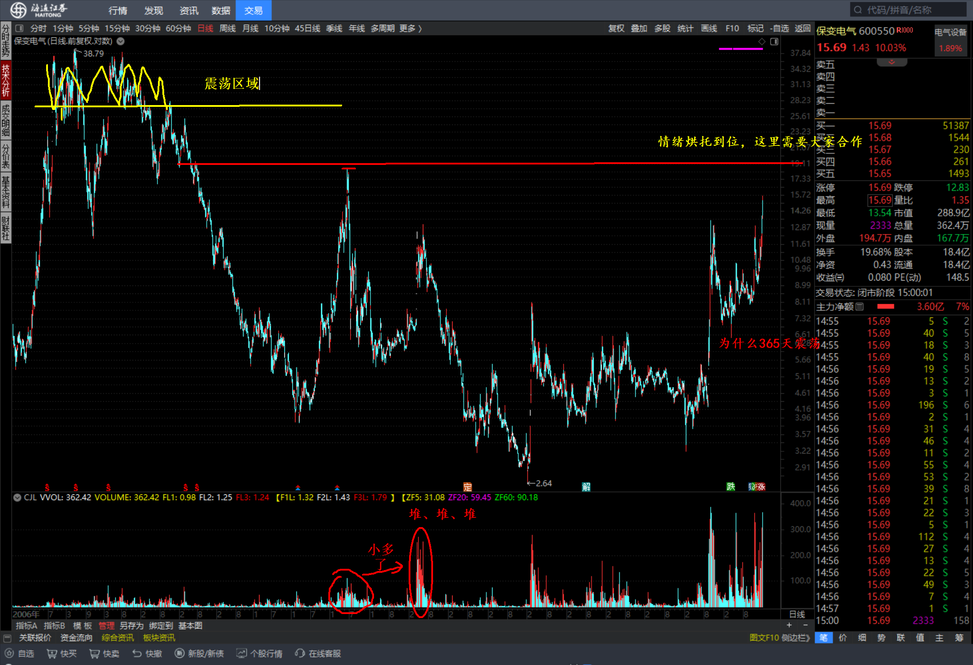973x665 pixels.
Task: Click the 快撤 undo order icon
Action: tap(137, 653)
